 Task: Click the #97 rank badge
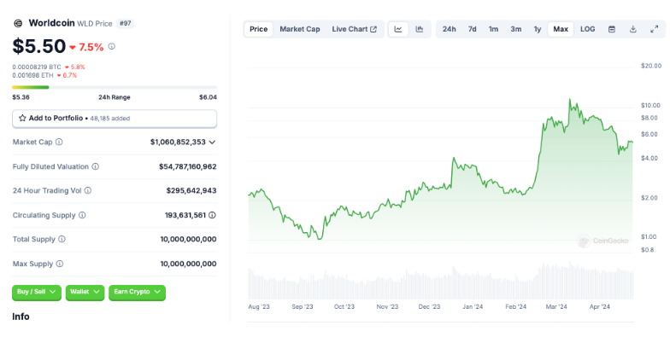(125, 24)
